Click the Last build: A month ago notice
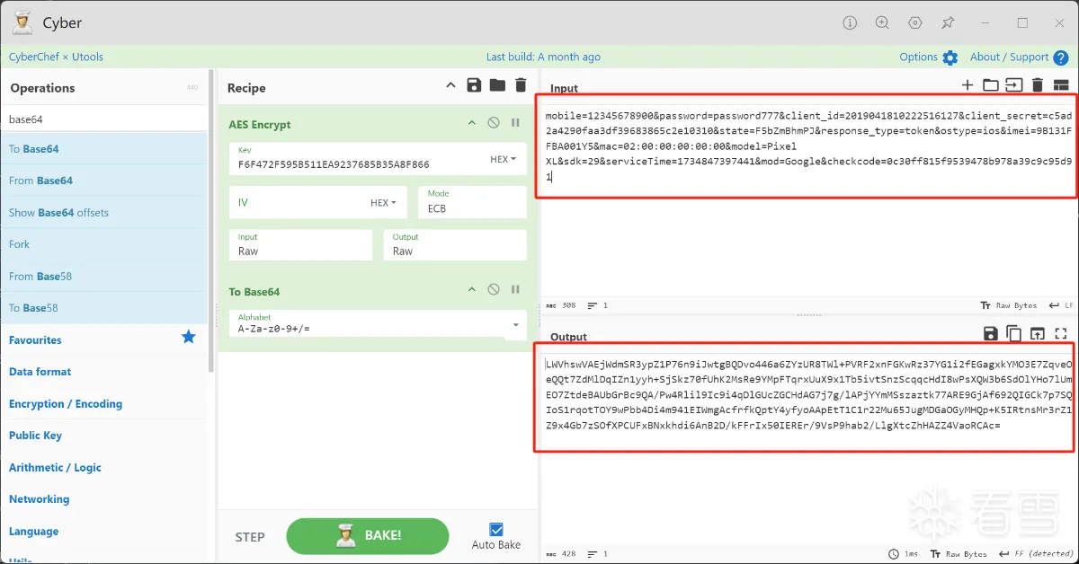This screenshot has height=564, width=1079. pyautogui.click(x=543, y=57)
